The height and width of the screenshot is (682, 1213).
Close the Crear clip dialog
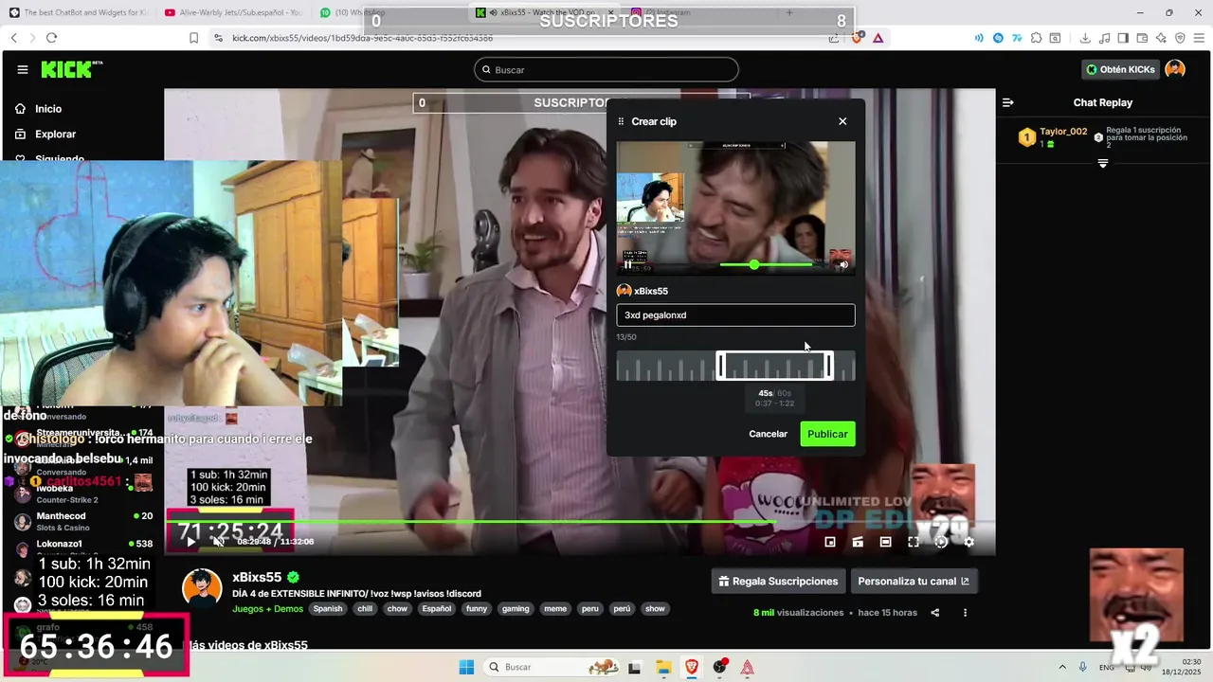coord(842,121)
